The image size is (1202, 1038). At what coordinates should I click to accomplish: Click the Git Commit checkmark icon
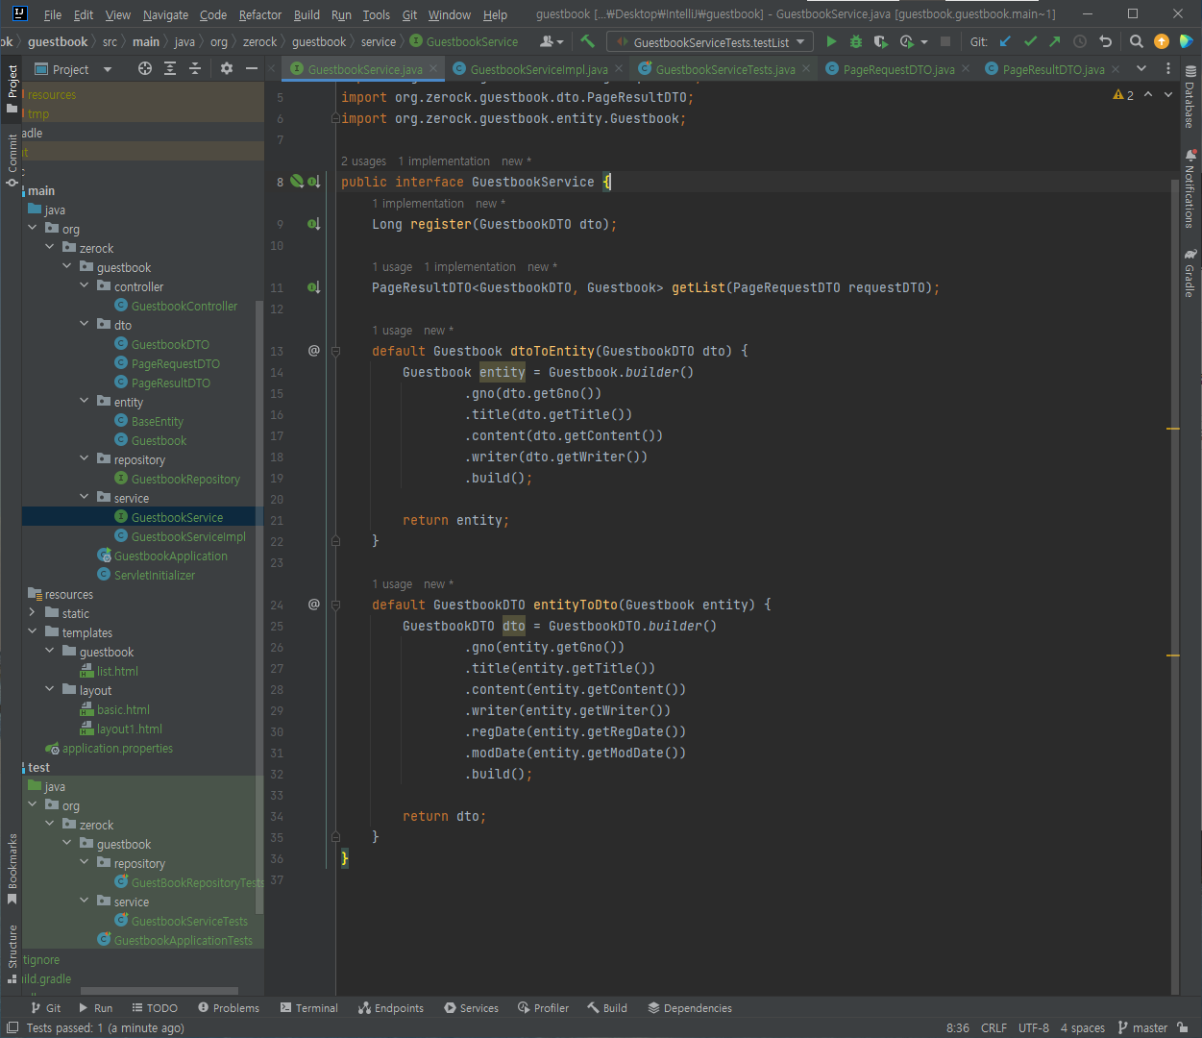click(1030, 41)
